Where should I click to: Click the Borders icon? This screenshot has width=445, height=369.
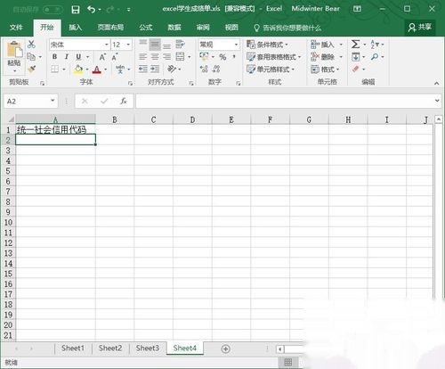(x=54, y=70)
